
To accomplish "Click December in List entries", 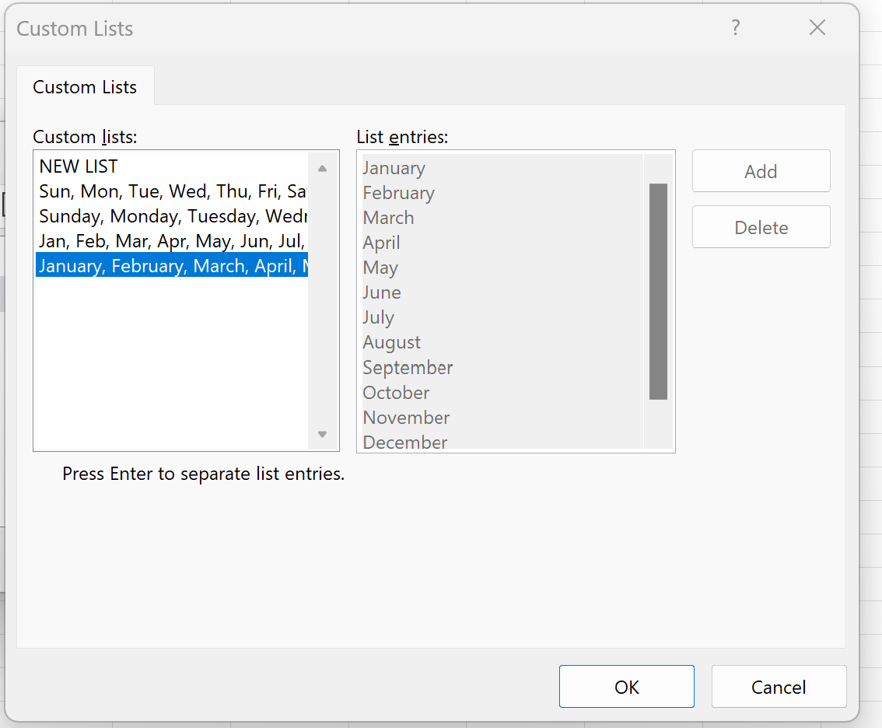I will click(x=405, y=443).
